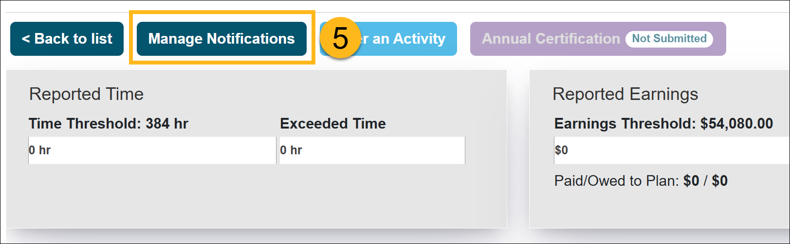This screenshot has width=790, height=244.
Task: Click the 'Exceeded Time' label
Action: click(x=332, y=124)
